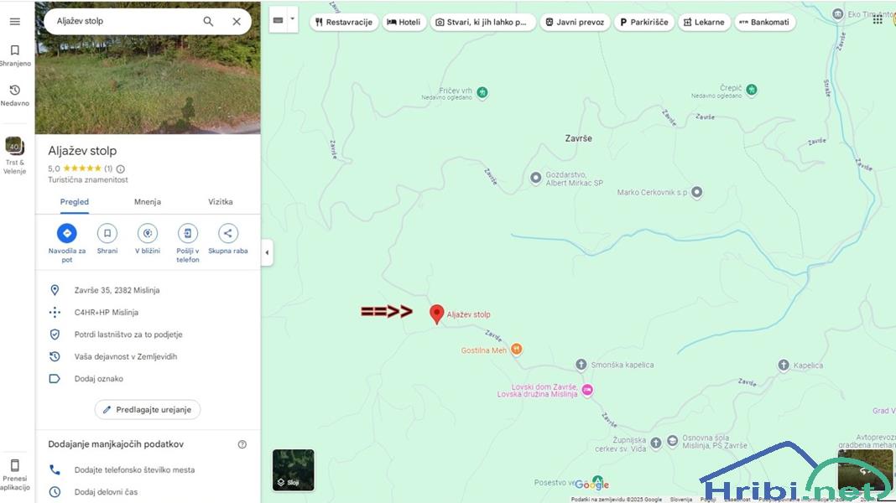Click the search magnifier icon
The image size is (896, 503).
[x=209, y=21]
